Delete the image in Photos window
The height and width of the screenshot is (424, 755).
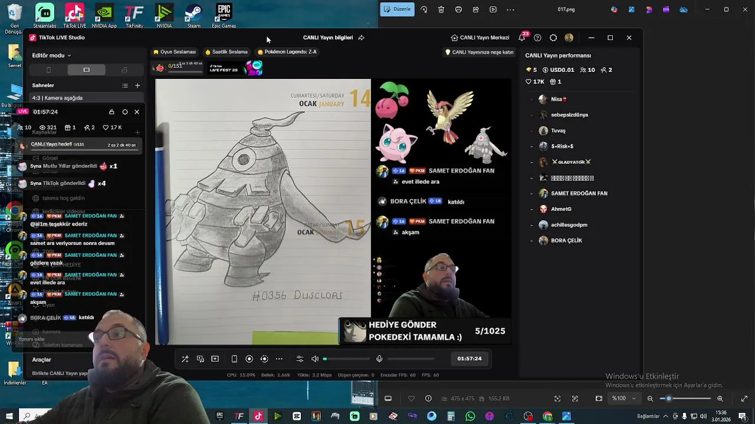[x=441, y=9]
